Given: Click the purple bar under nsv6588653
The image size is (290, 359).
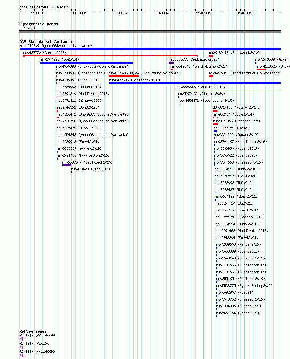Looking at the screenshot, I should (x=171, y=63).
